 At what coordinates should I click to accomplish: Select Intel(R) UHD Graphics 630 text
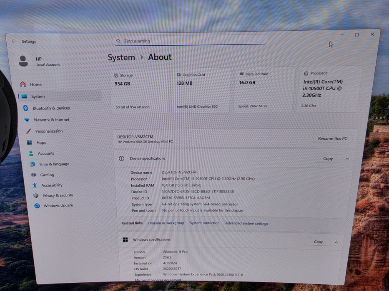click(197, 106)
